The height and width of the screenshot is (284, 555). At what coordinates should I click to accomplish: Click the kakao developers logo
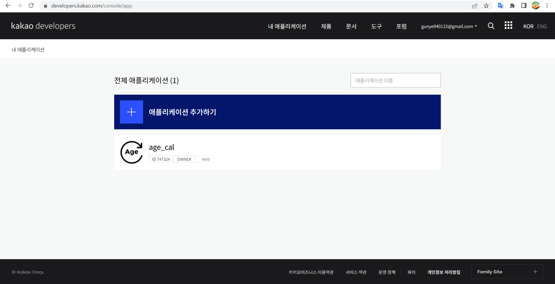(43, 26)
